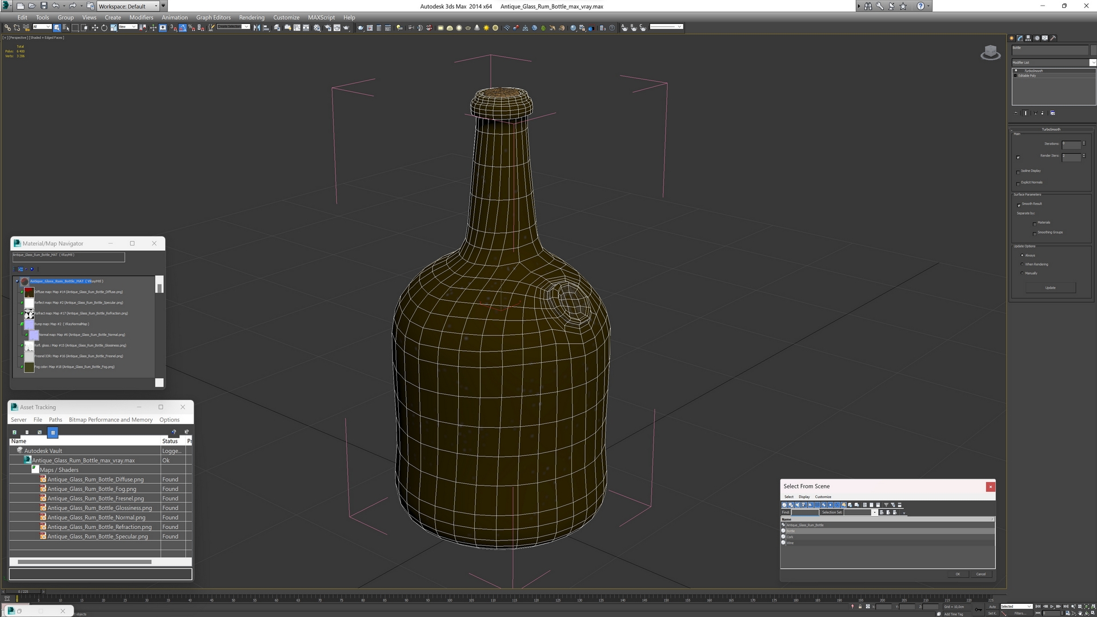The image size is (1097, 617).
Task: Open the Selection Set dropdown arrow
Action: [874, 512]
